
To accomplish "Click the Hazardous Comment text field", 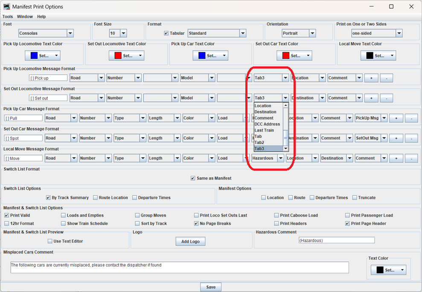I will [x=336, y=240].
